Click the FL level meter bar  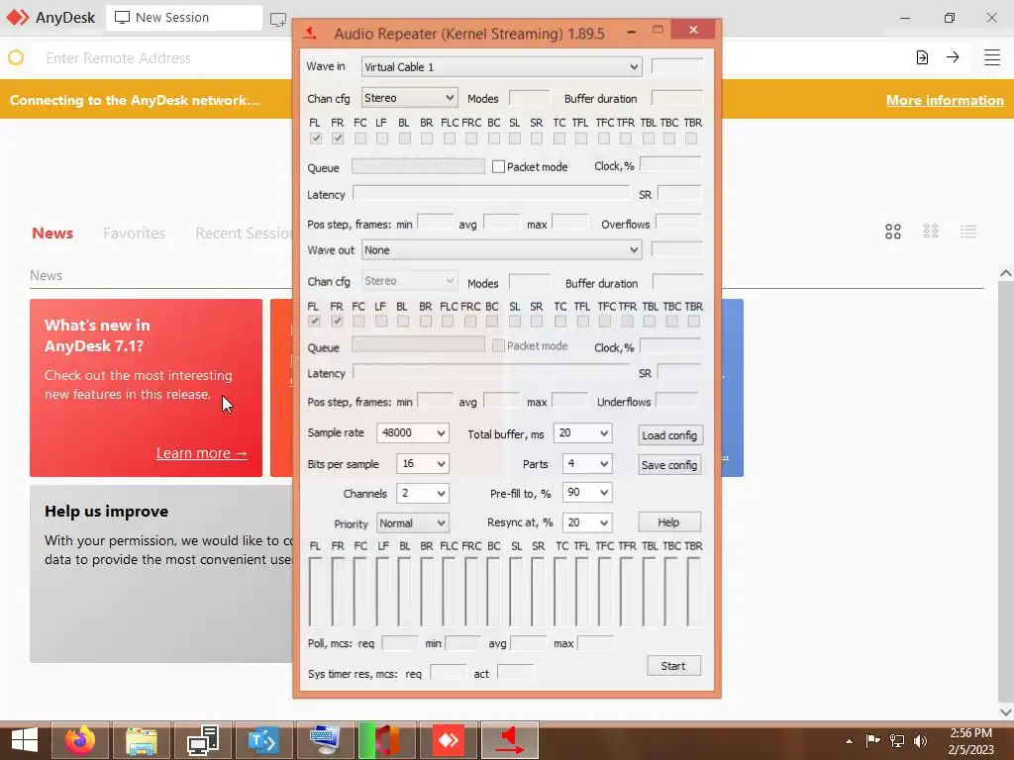[316, 592]
